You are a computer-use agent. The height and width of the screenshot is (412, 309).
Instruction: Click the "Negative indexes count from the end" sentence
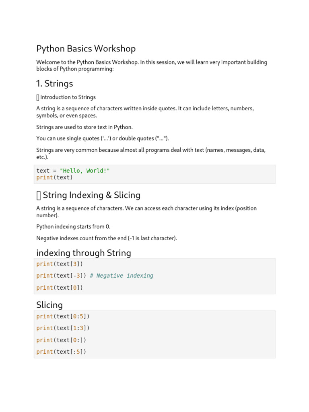pyautogui.click(x=106, y=238)
